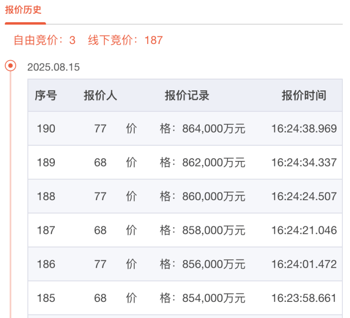Select serial number 188 in the table
350x318 pixels.
coord(46,196)
